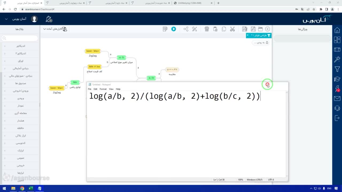Expand the نمودار category
342x192 pixels.
point(20,106)
